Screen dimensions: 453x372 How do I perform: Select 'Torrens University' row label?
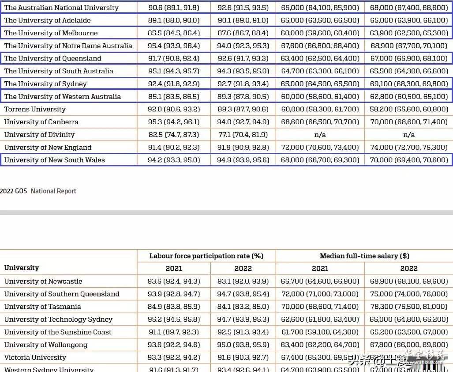tap(35, 109)
